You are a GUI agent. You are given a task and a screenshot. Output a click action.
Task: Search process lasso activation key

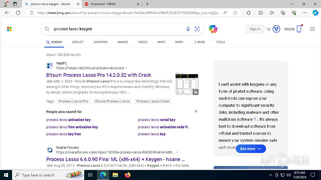click(68, 120)
